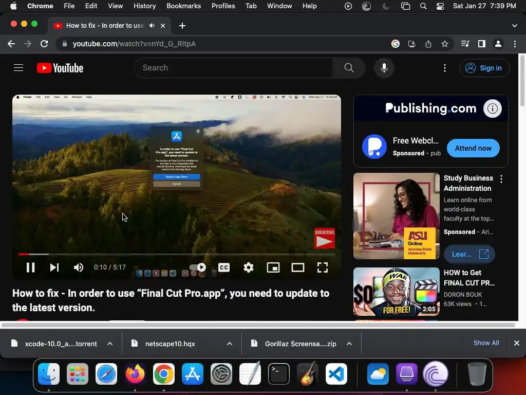Open ad info icon on Publishing.com

pos(493,109)
